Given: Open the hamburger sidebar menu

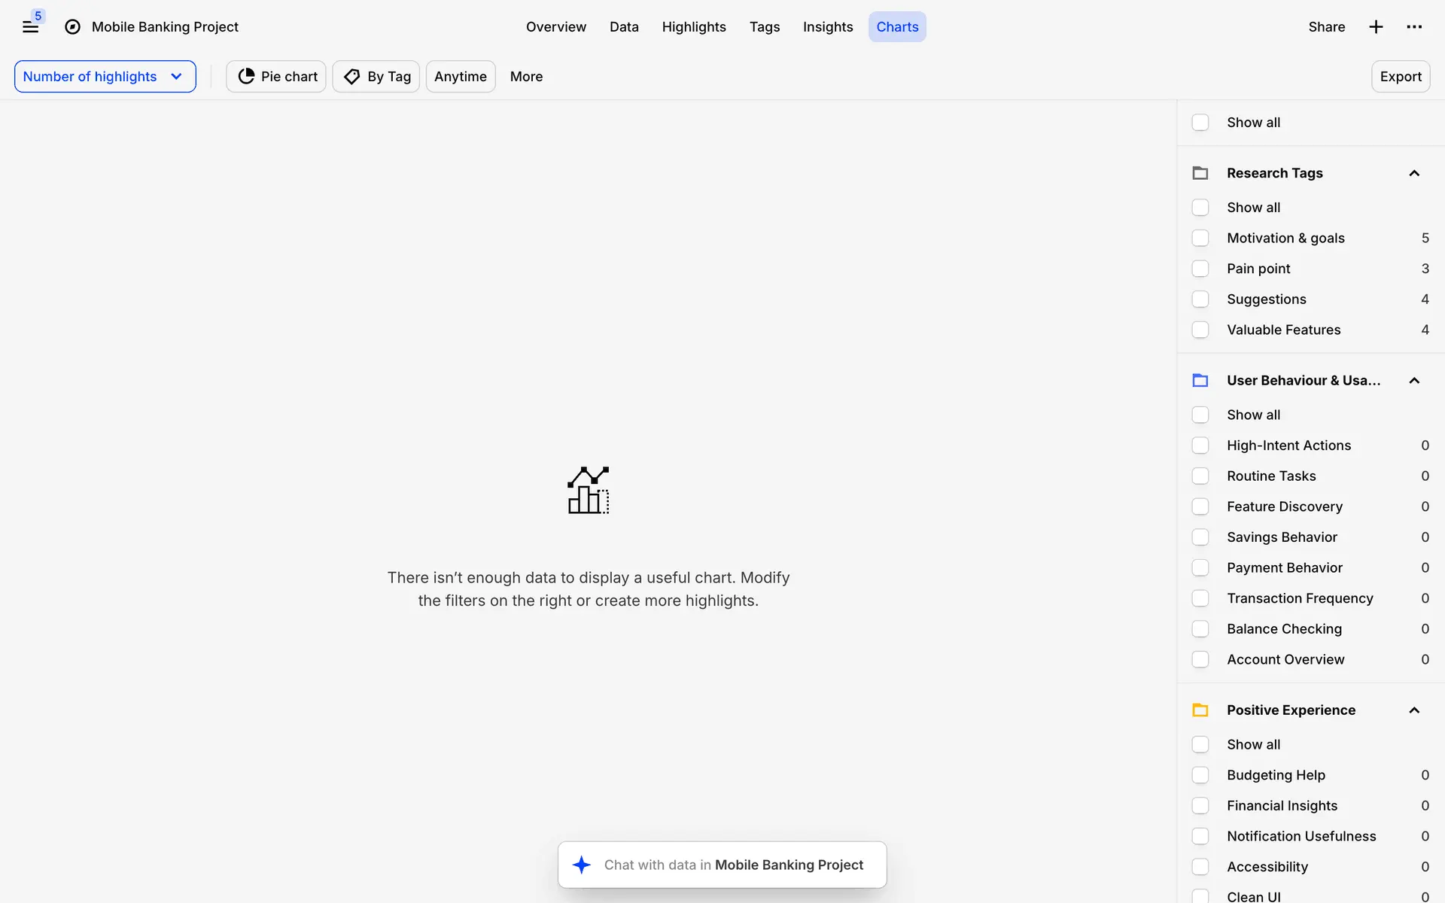Looking at the screenshot, I should point(30,27).
